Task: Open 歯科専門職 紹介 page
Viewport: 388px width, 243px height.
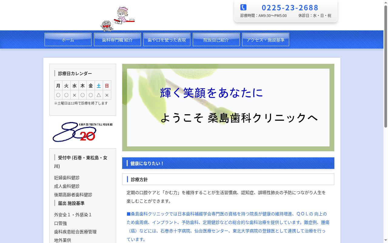Action: tap(117, 39)
